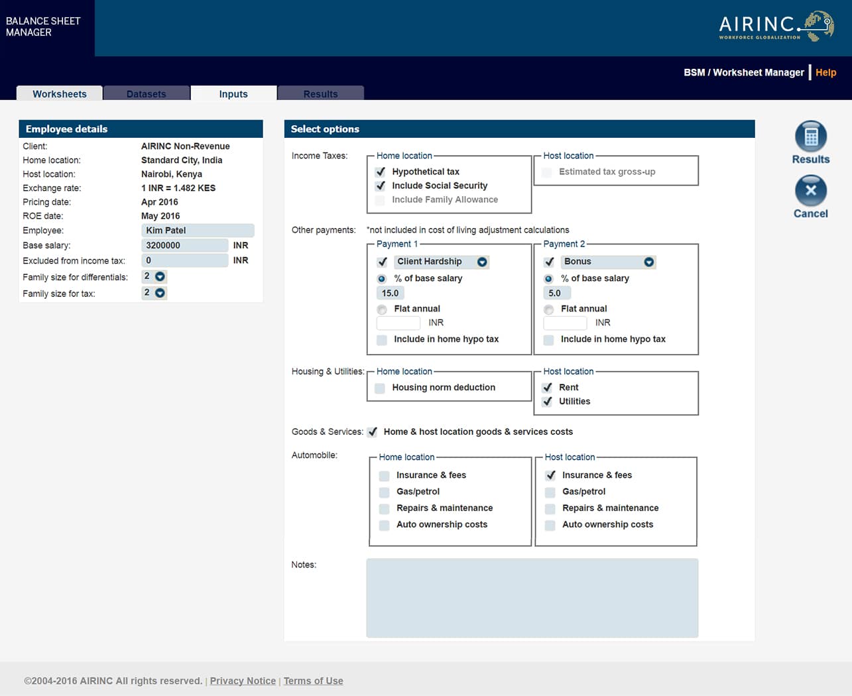
Task: Check Payment 2 Include in home hypo tax
Action: pyautogui.click(x=549, y=340)
